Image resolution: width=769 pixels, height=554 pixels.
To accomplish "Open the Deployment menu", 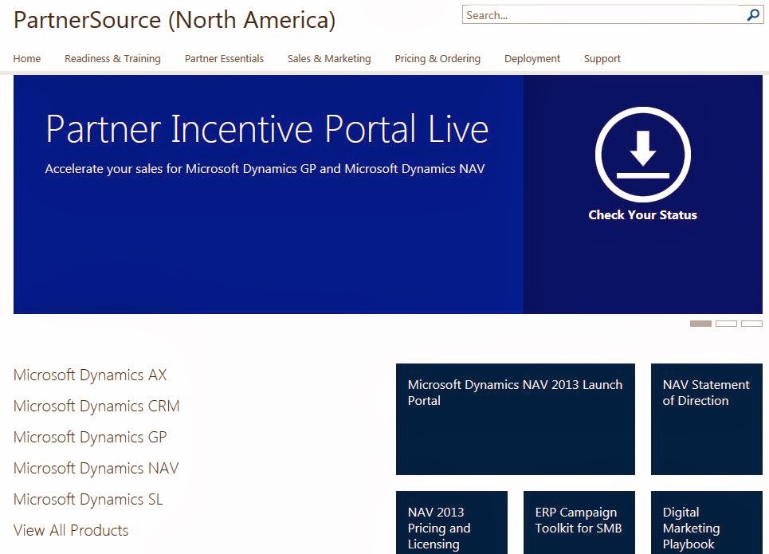I will (532, 58).
